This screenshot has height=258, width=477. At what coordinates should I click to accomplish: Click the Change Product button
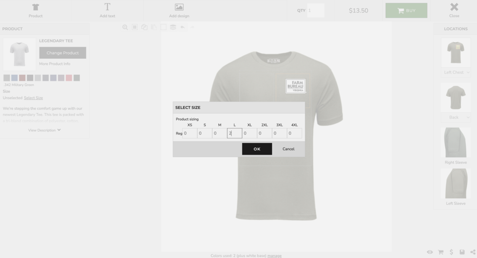click(x=62, y=53)
